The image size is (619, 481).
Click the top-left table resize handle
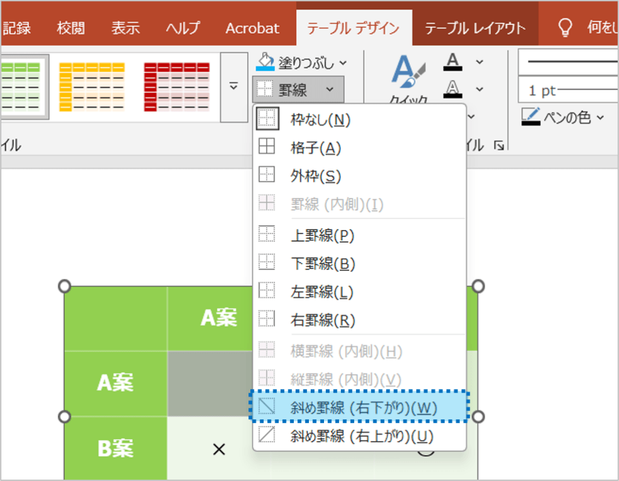[64, 286]
